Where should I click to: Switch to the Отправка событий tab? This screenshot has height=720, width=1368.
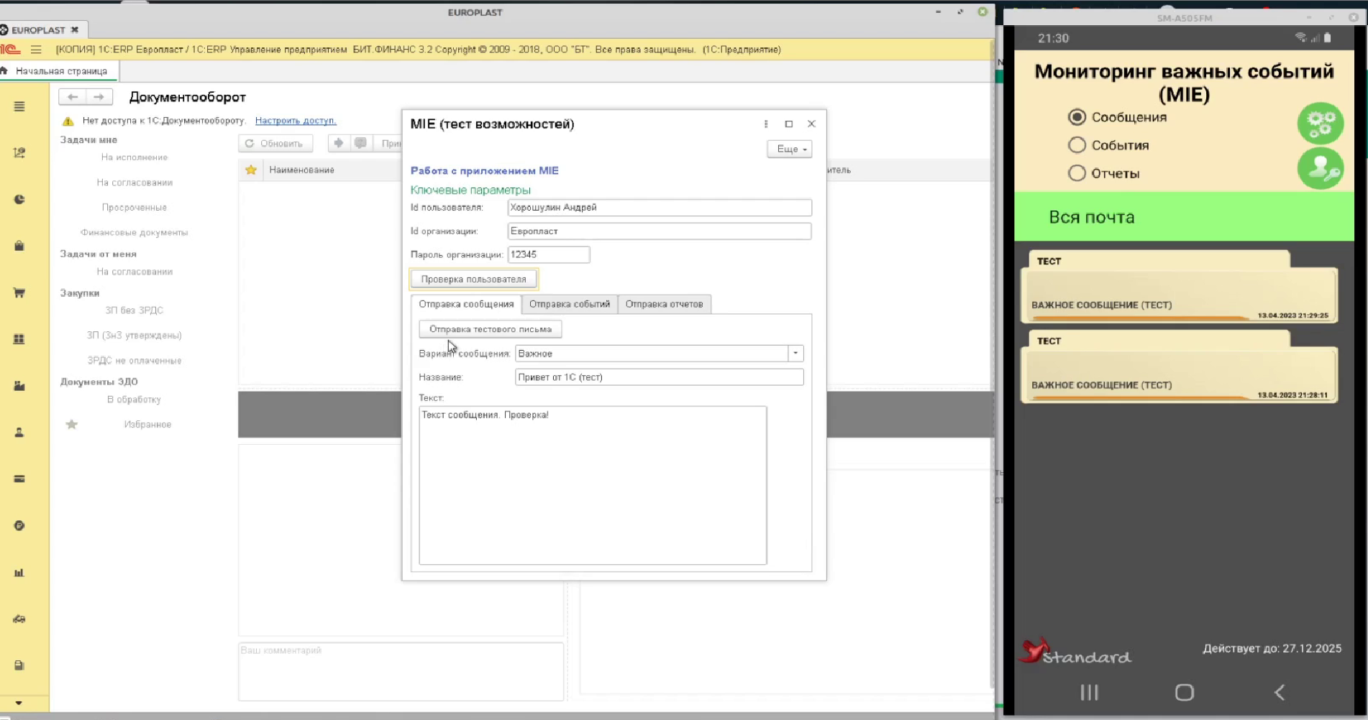pyautogui.click(x=570, y=305)
